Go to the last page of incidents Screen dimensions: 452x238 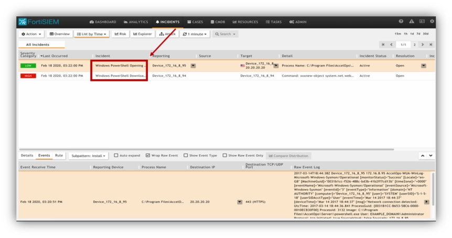[x=431, y=45]
